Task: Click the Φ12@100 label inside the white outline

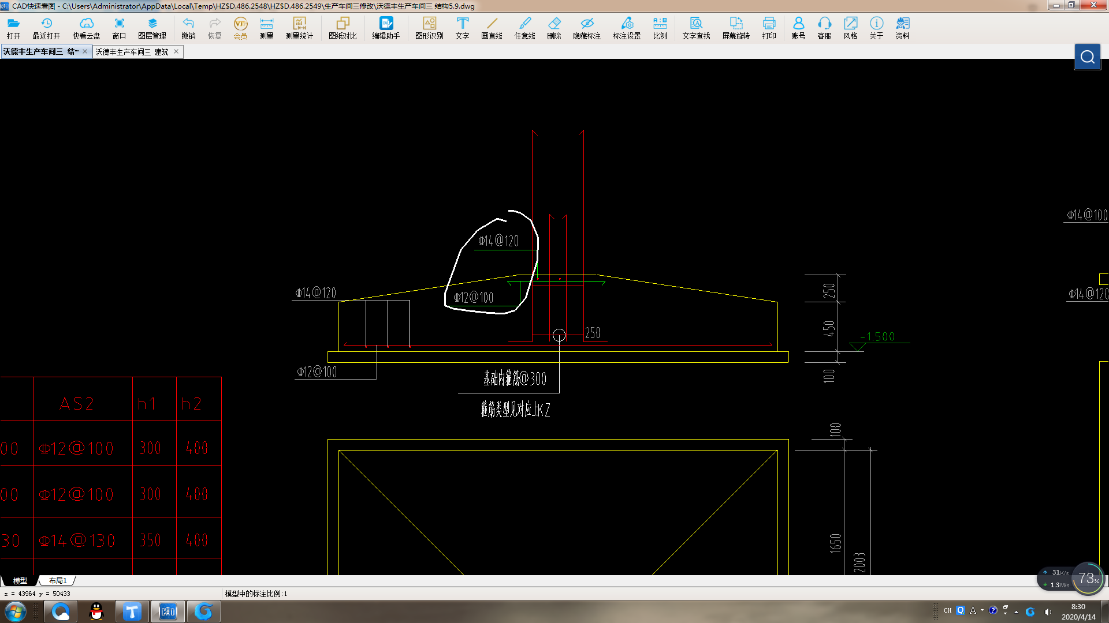Action: click(x=474, y=298)
